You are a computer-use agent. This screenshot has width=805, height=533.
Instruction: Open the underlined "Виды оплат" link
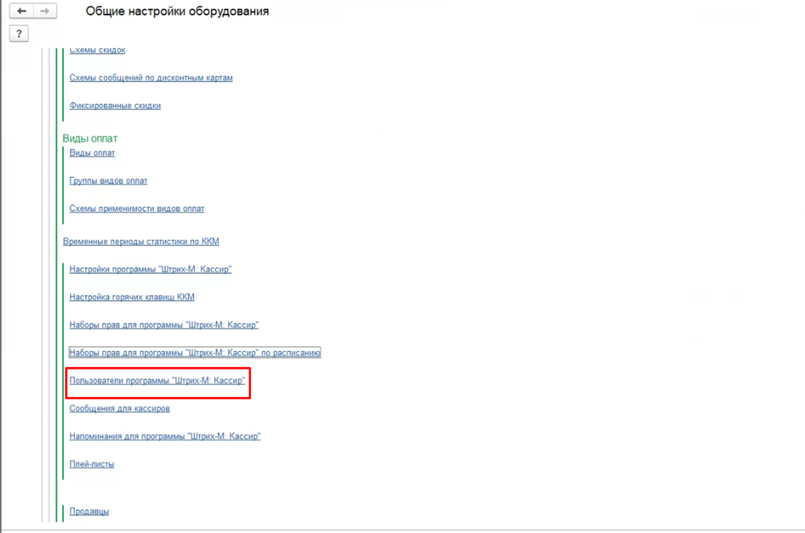click(x=92, y=153)
